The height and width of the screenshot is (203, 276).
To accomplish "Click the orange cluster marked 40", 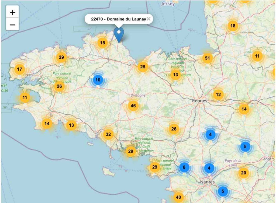I will click(x=178, y=197).
